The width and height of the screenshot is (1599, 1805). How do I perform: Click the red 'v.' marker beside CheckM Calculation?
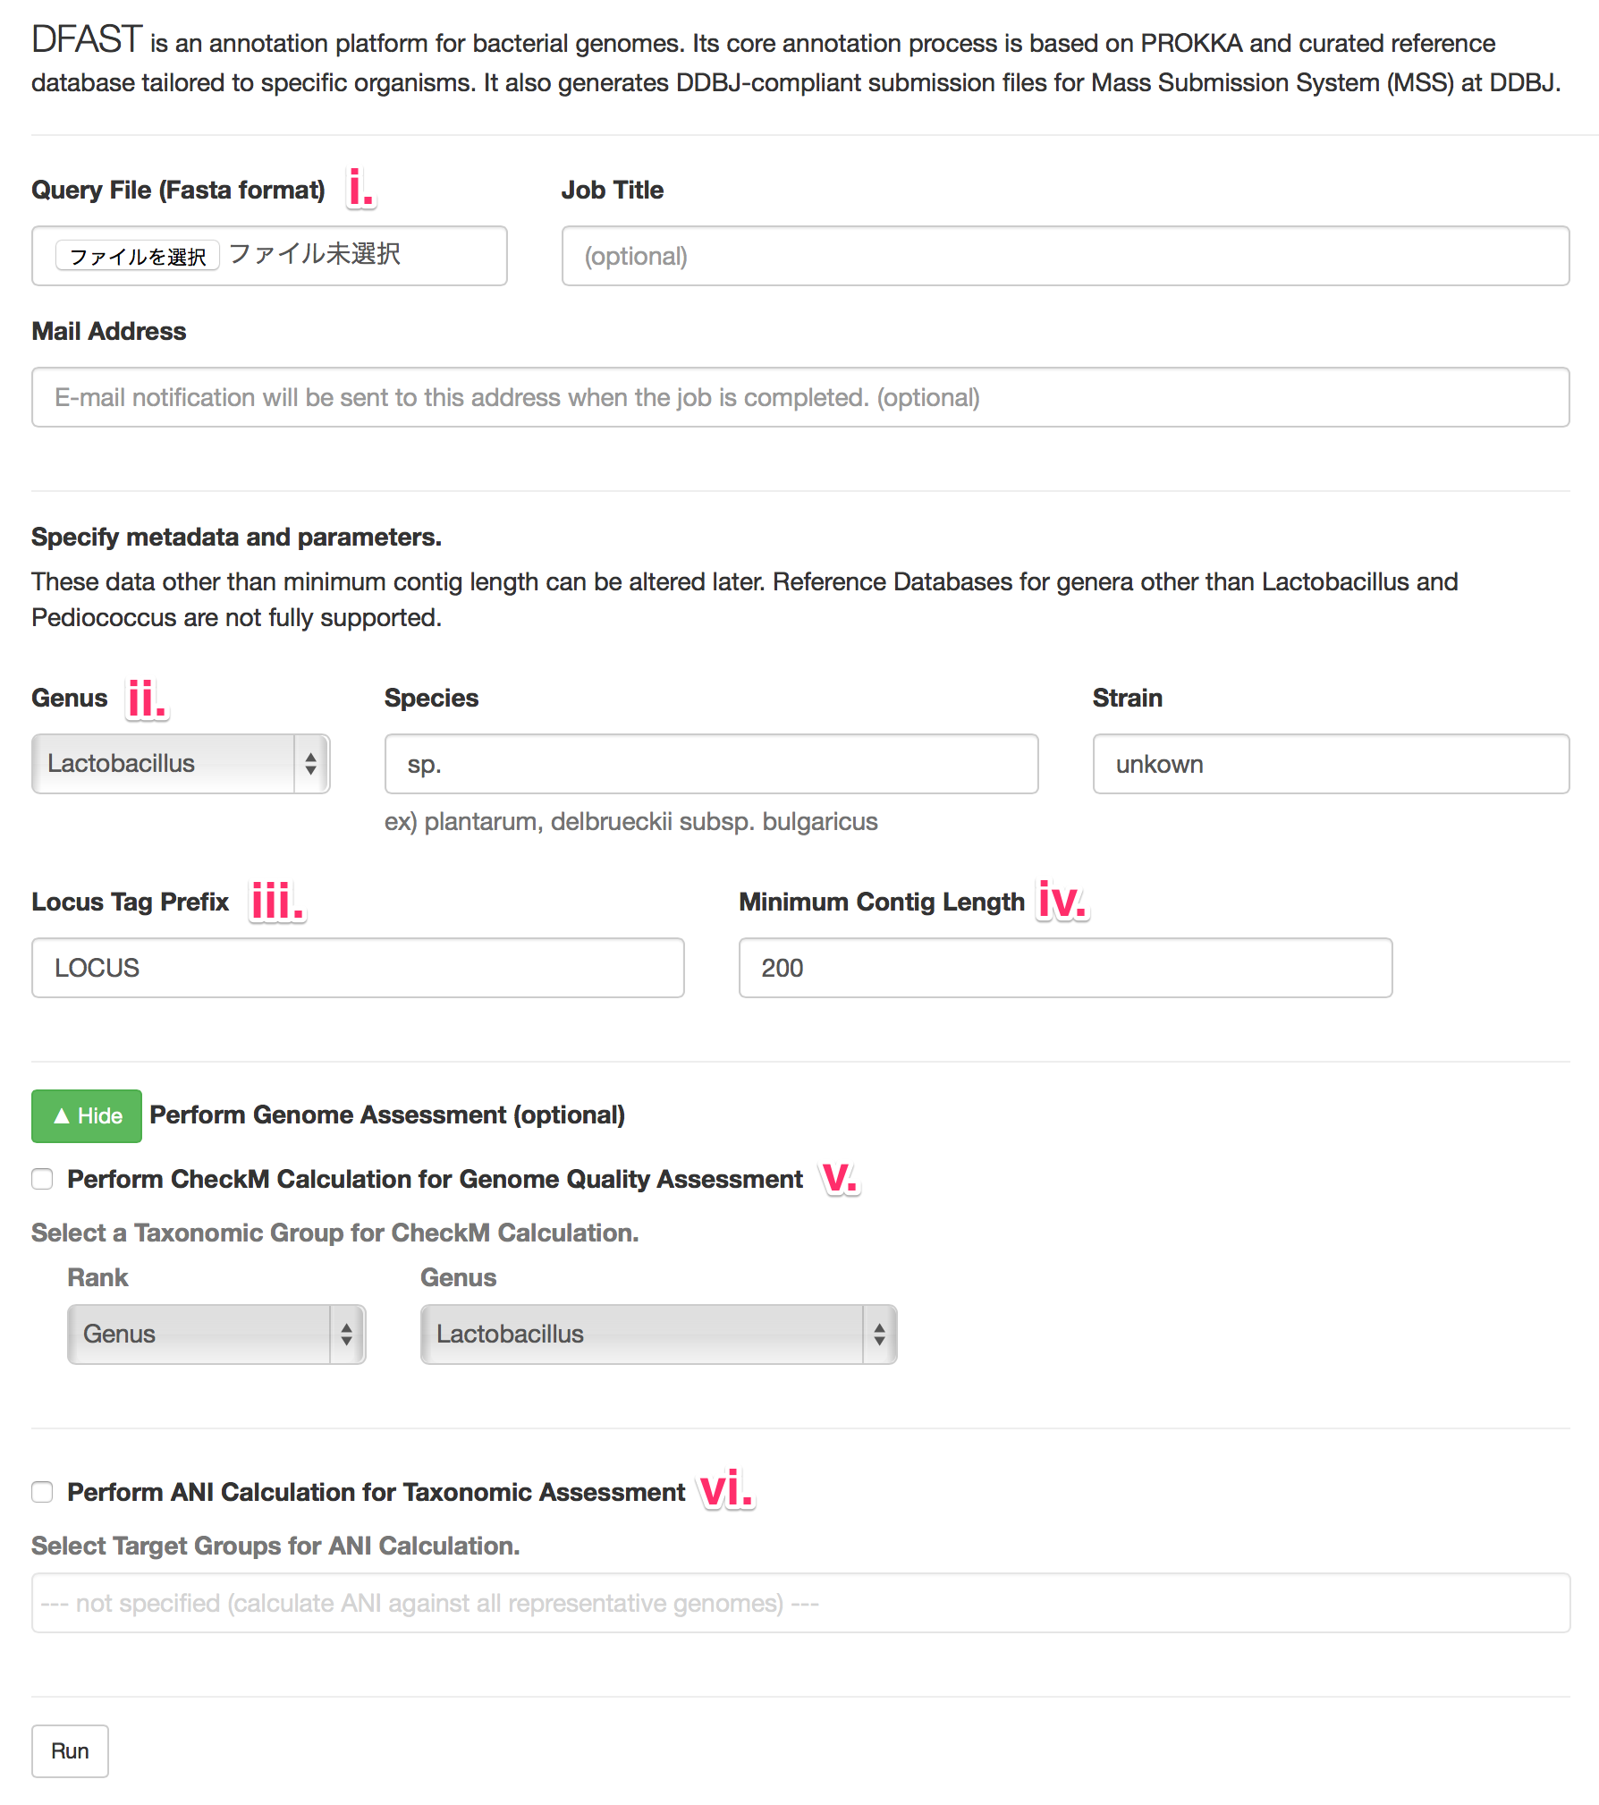coord(840,1178)
